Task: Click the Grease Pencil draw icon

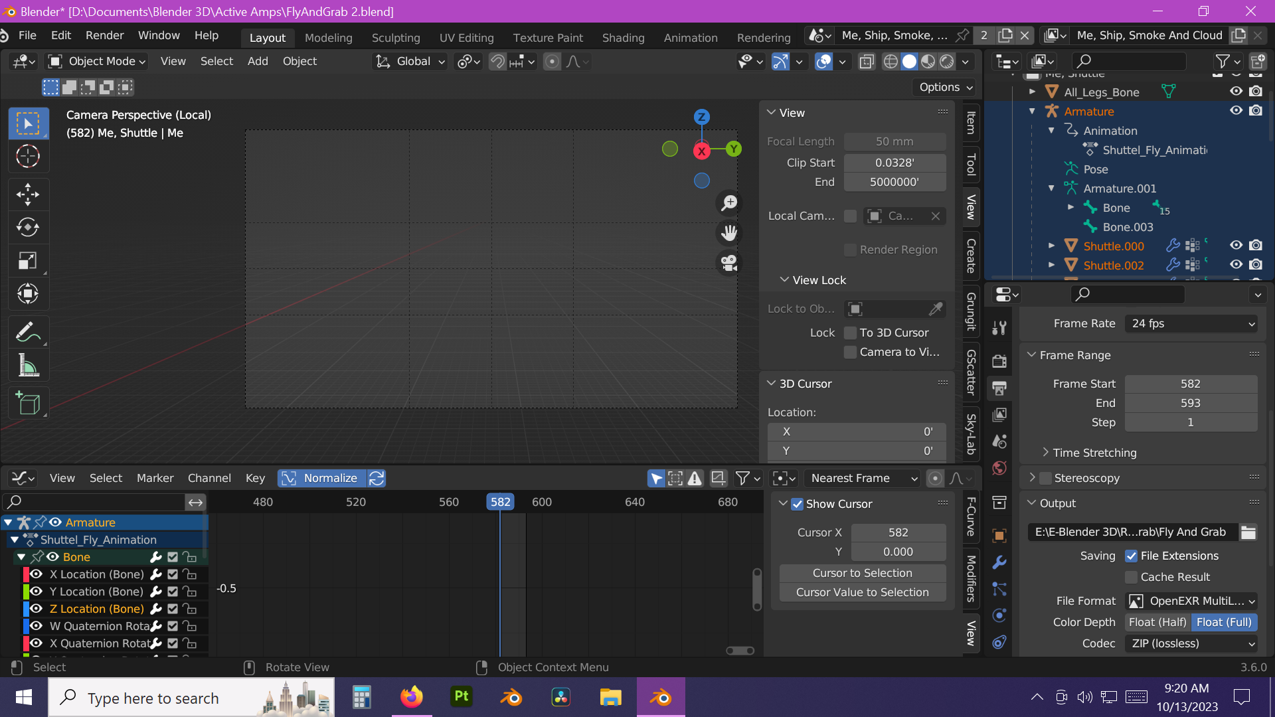Action: click(27, 333)
